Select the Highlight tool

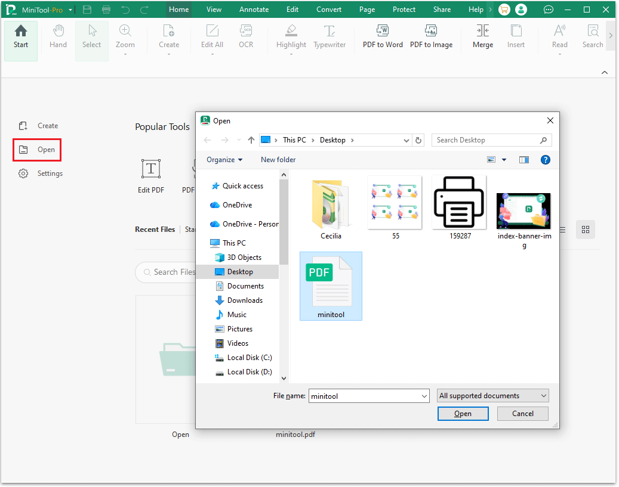[x=291, y=37]
